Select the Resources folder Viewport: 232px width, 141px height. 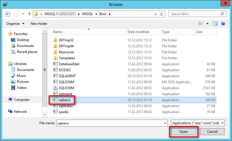pyautogui.click(x=66, y=52)
